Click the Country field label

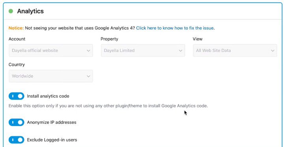[17, 65]
